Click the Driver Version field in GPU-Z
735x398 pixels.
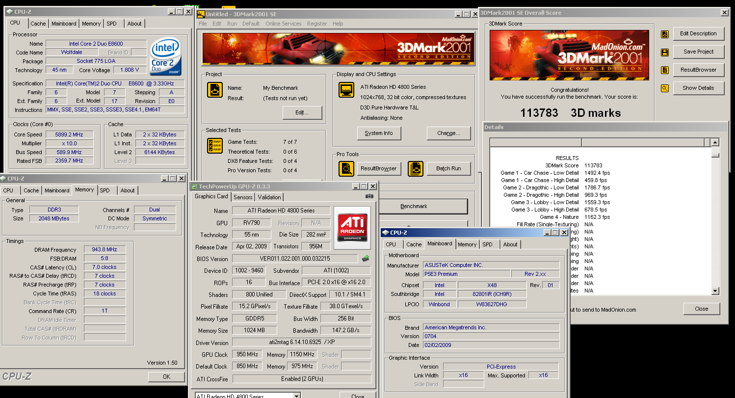(x=301, y=343)
